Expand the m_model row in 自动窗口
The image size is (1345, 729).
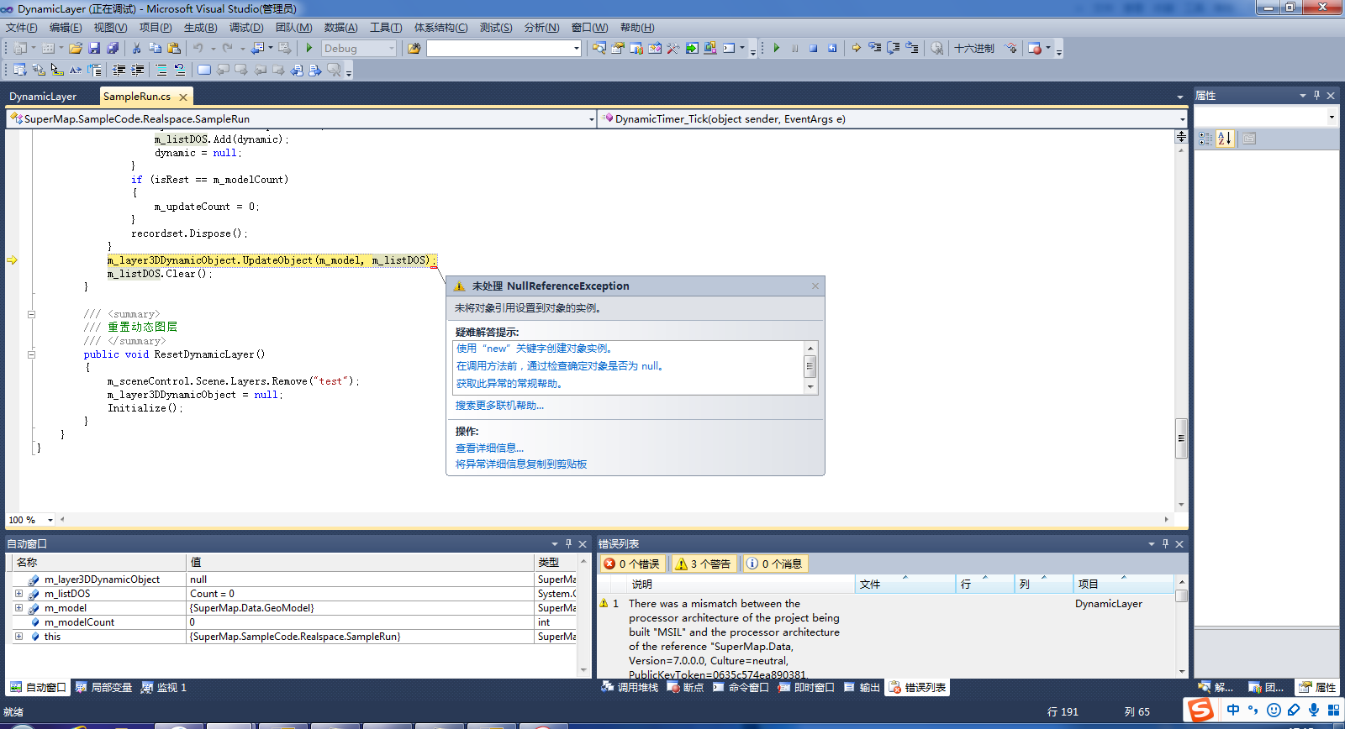pos(18,608)
